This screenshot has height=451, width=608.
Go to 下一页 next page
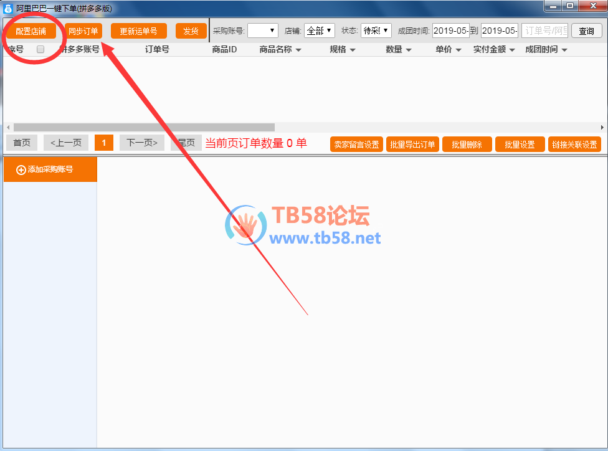tap(142, 143)
